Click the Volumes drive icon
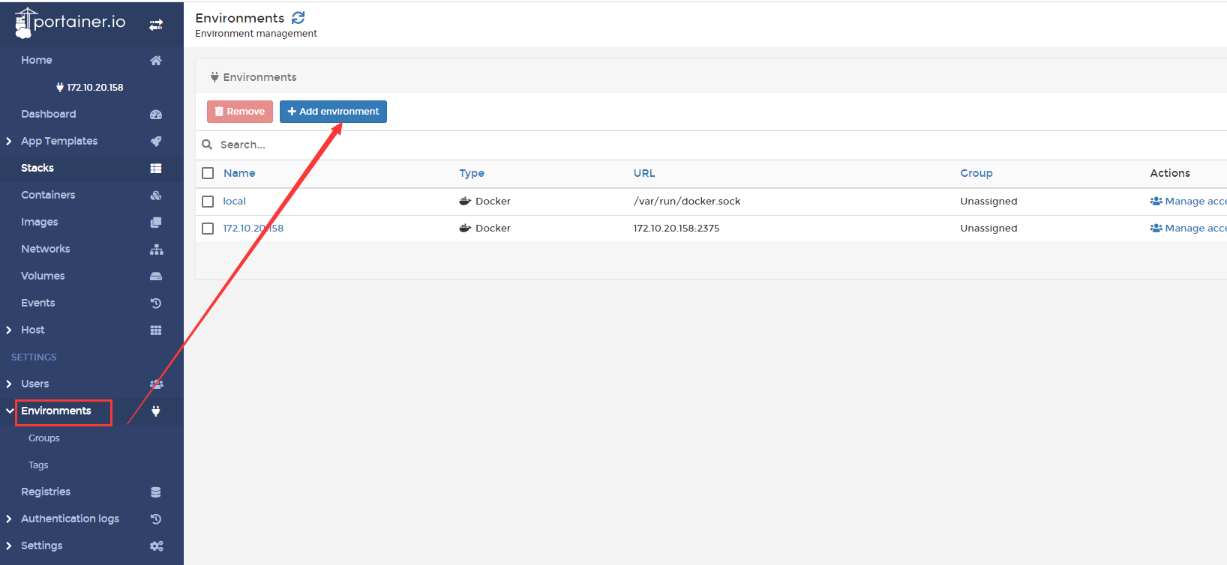Screen dimensions: 1227x565 point(156,277)
